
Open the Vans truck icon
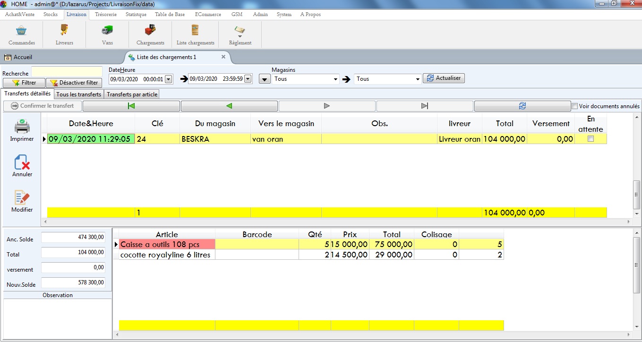click(107, 31)
